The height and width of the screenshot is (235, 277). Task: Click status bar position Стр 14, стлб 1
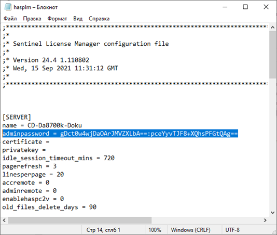click(x=103, y=230)
